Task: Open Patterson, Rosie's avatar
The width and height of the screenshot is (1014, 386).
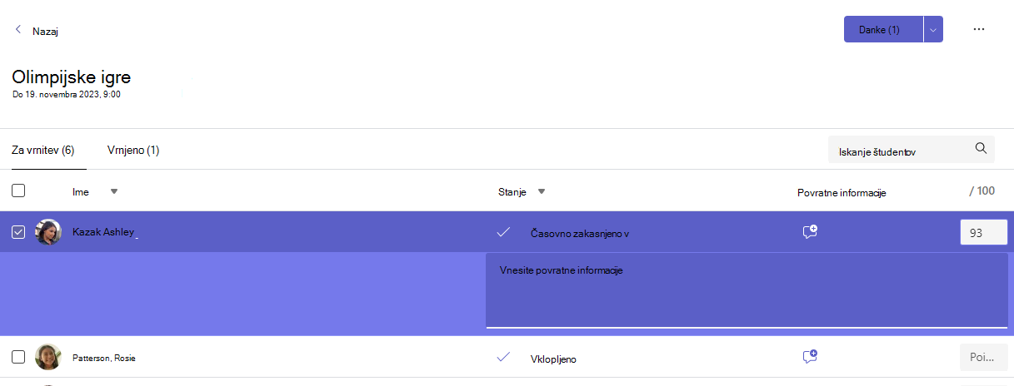Action: 48,357
